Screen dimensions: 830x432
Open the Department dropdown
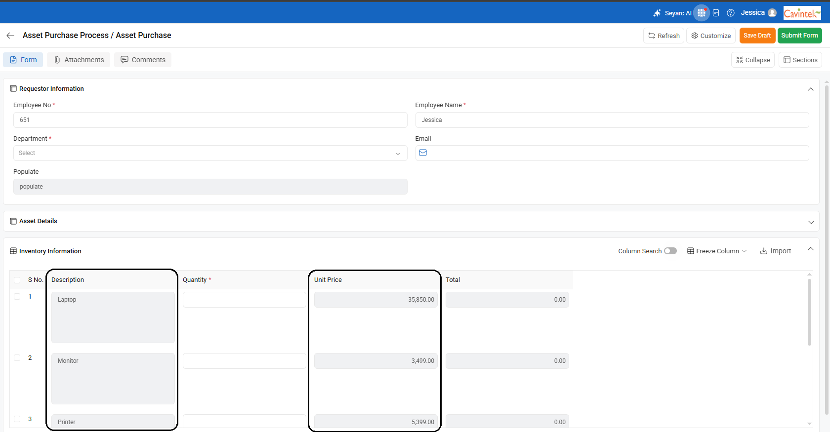pos(210,153)
